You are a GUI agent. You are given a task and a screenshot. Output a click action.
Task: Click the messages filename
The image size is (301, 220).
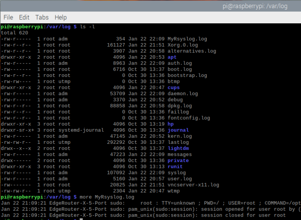tap(180, 155)
